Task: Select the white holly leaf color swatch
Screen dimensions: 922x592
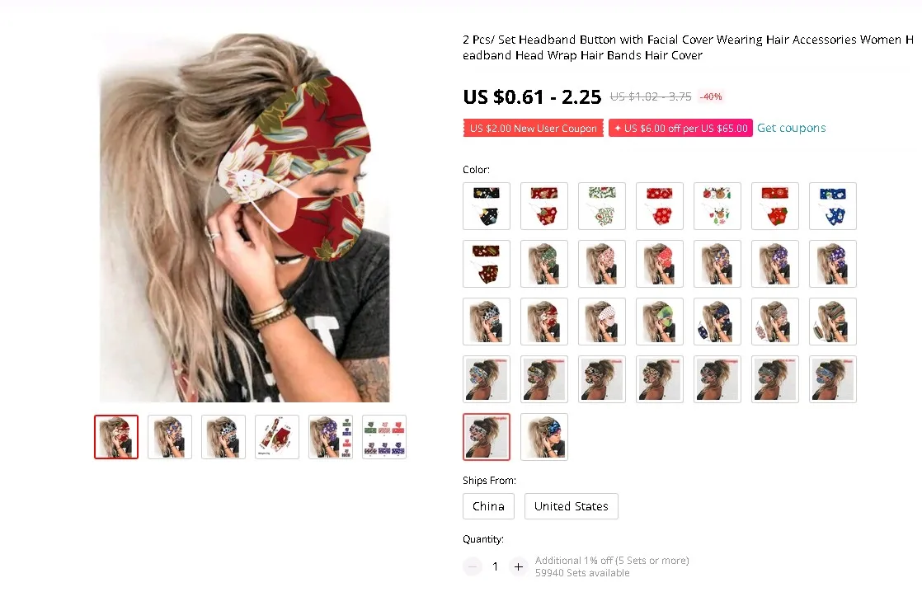Action: pos(602,206)
